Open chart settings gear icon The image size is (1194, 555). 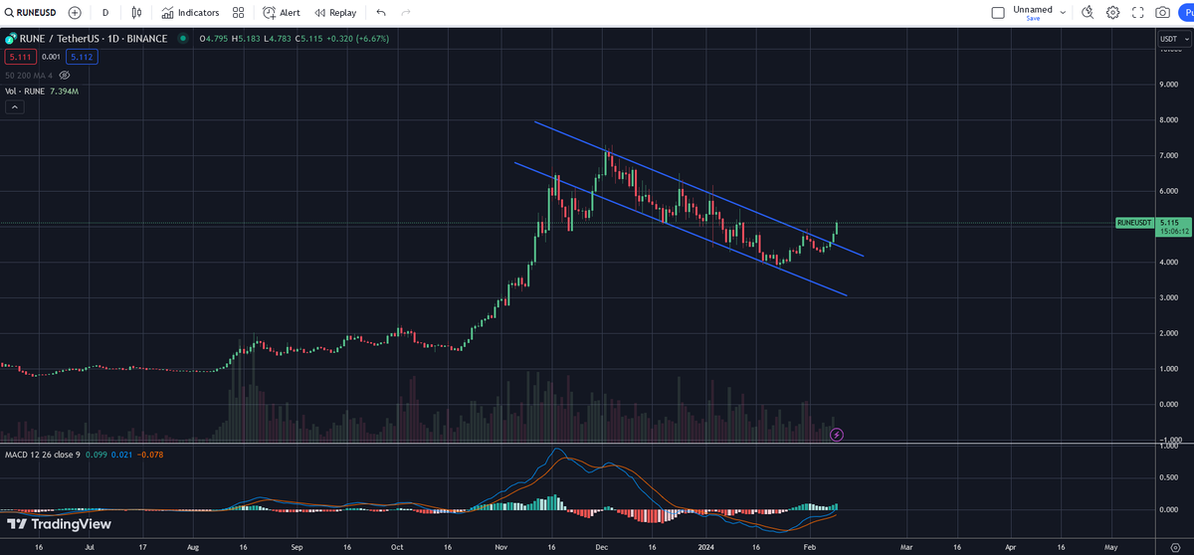[x=1112, y=13]
